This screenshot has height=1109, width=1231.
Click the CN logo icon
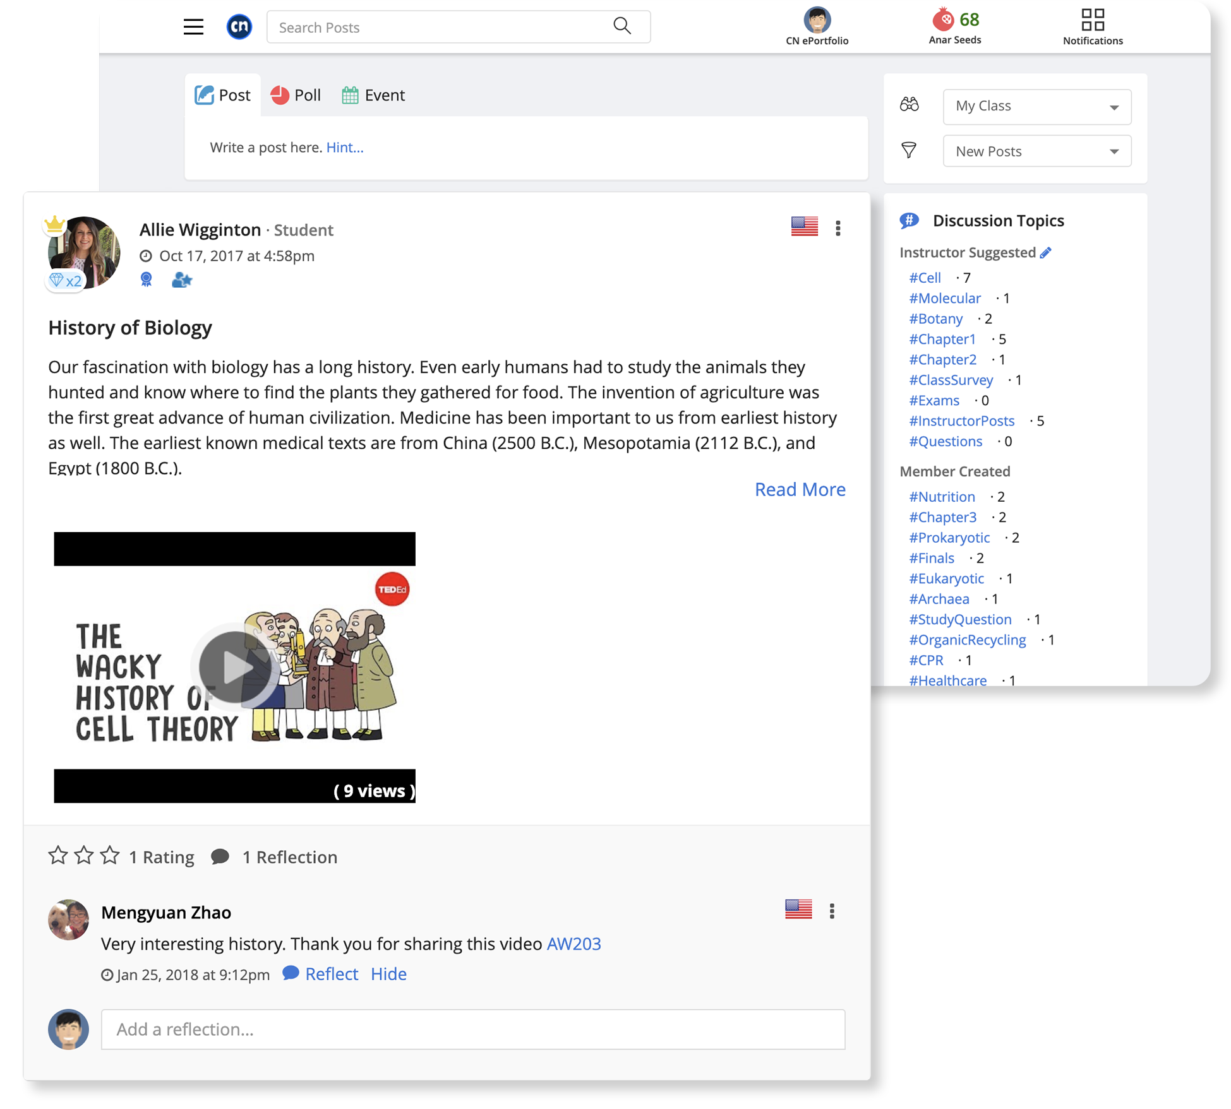coord(239,27)
